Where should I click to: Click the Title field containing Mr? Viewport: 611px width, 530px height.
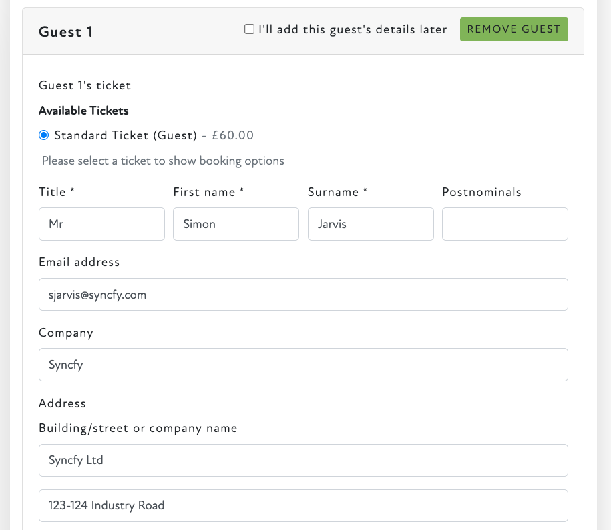pyautogui.click(x=101, y=224)
